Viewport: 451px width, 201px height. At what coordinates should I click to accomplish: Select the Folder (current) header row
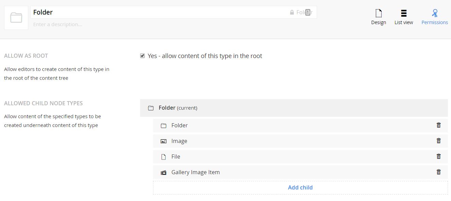(x=294, y=108)
